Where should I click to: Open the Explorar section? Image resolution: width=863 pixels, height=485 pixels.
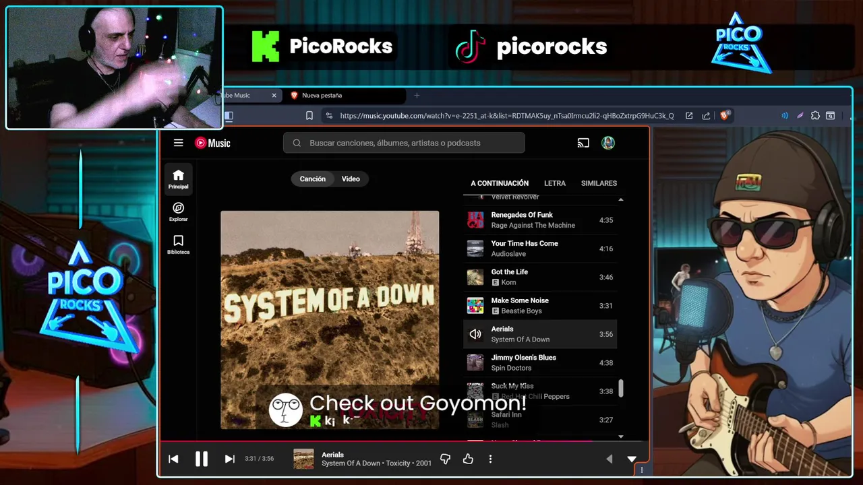(x=179, y=212)
